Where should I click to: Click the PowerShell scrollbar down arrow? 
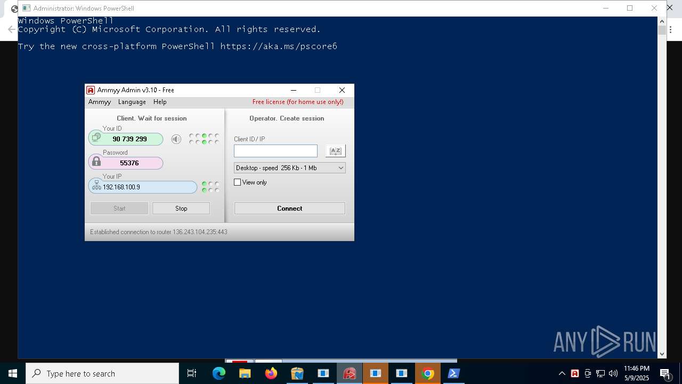point(662,354)
